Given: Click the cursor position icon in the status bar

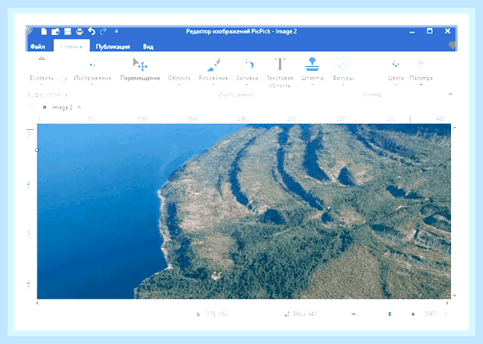Looking at the screenshot, I should [x=199, y=314].
